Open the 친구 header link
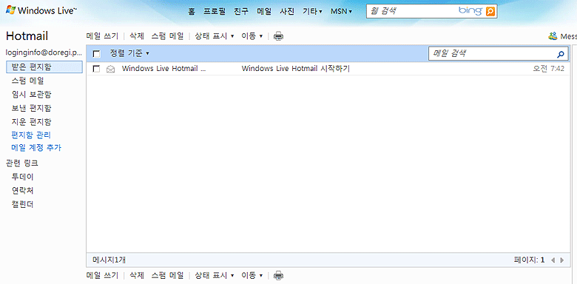577x284 pixels. (241, 11)
